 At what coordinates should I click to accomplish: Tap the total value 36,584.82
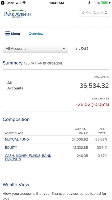click(x=94, y=86)
